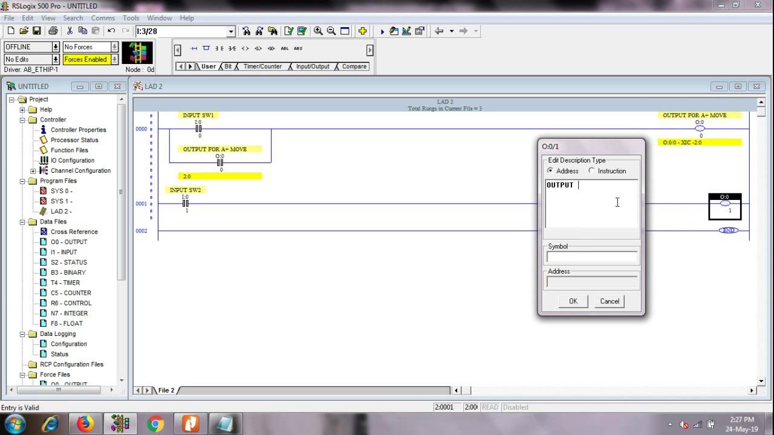Zoom in on the ladder view

pos(318,31)
